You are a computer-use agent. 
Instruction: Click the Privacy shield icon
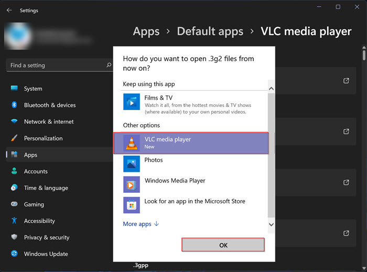[14, 237]
